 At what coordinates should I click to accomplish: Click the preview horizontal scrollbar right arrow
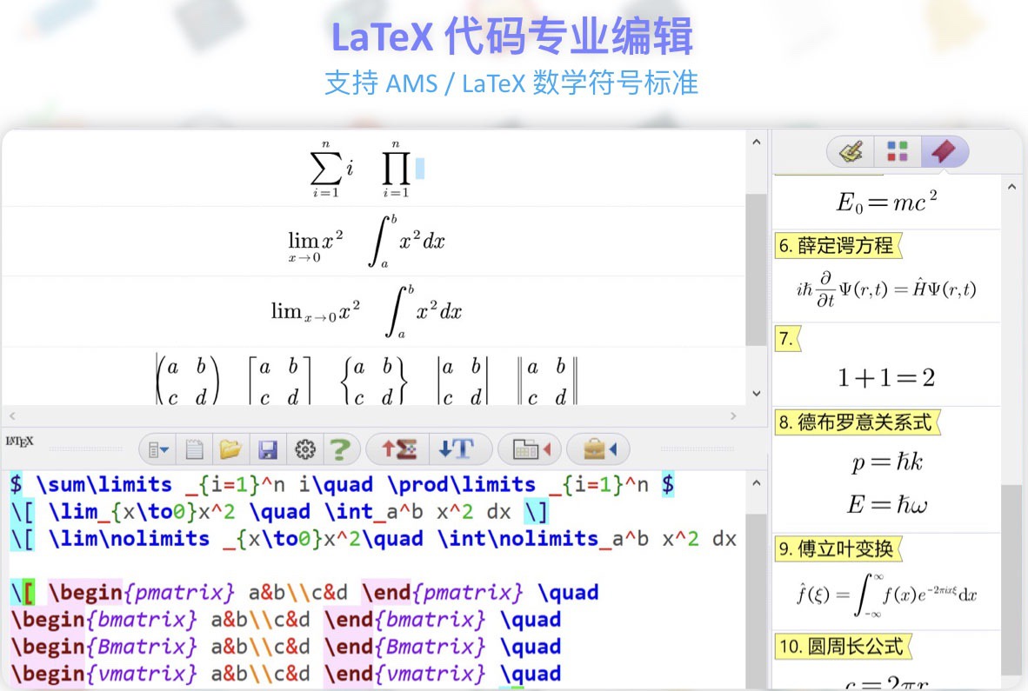point(733,416)
